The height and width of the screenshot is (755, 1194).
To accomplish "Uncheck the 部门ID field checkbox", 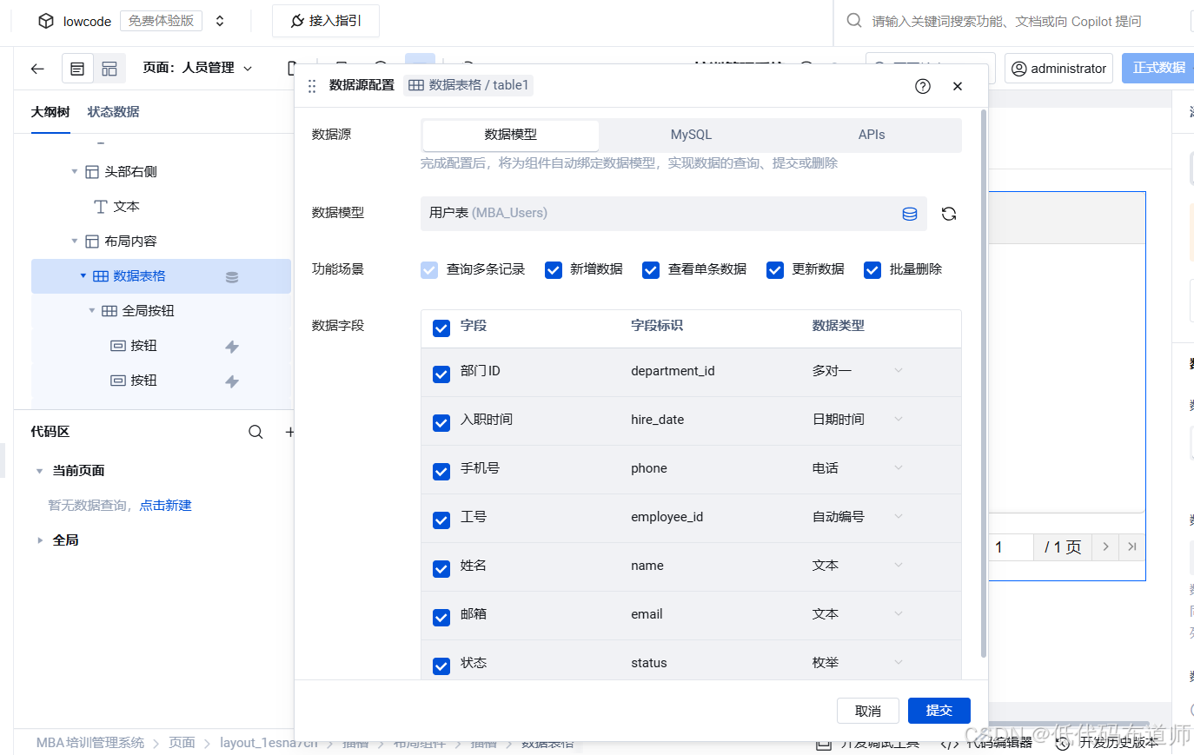I will [x=441, y=374].
